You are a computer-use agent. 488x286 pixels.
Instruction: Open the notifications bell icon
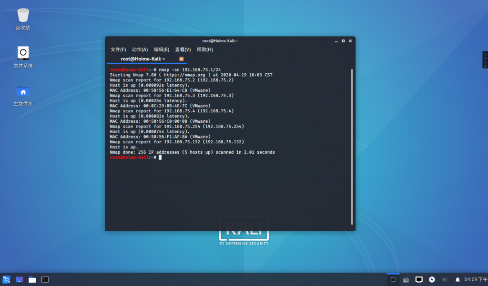coord(457,280)
